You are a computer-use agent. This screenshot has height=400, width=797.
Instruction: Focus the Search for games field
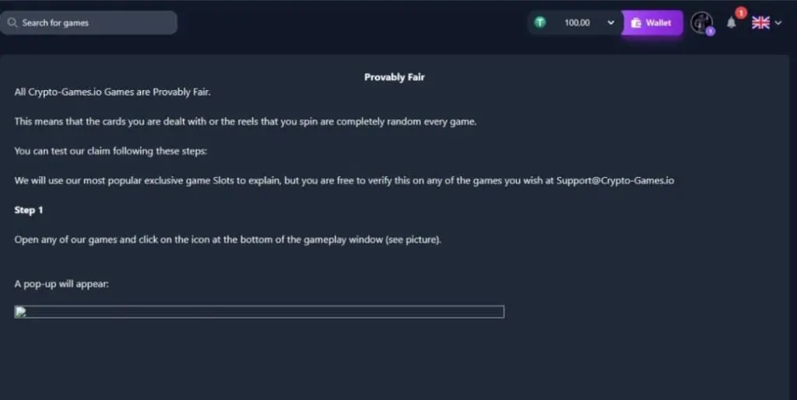pyautogui.click(x=93, y=23)
